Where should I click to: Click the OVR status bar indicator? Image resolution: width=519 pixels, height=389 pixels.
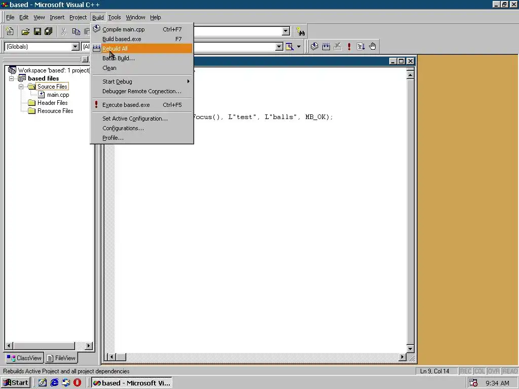click(x=494, y=371)
